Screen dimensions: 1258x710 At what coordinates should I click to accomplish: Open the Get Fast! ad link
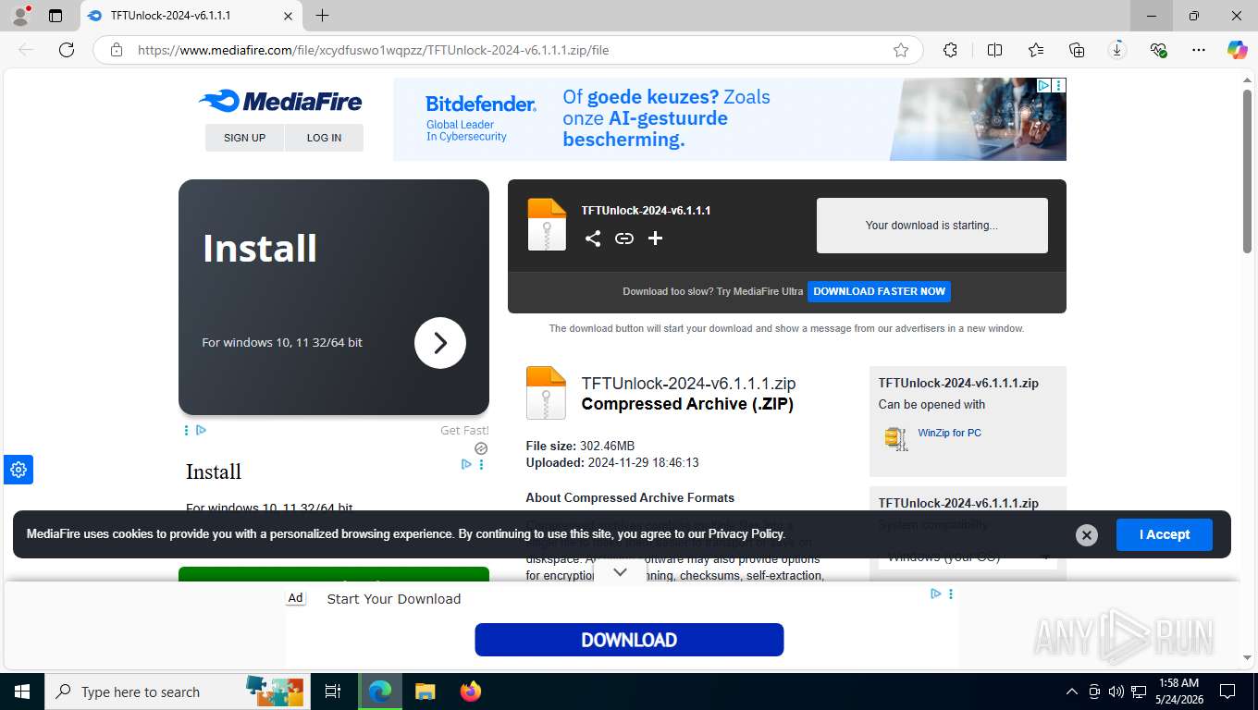(x=464, y=430)
